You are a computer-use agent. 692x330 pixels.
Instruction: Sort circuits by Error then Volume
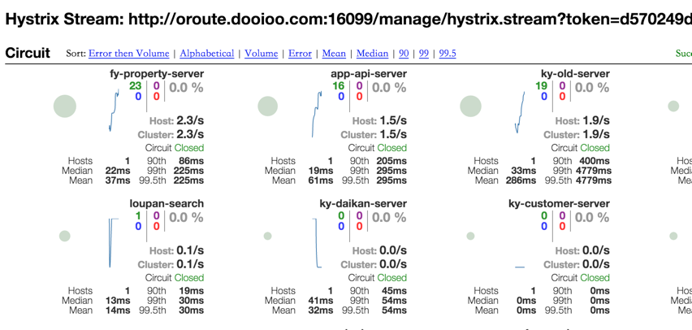coord(129,54)
